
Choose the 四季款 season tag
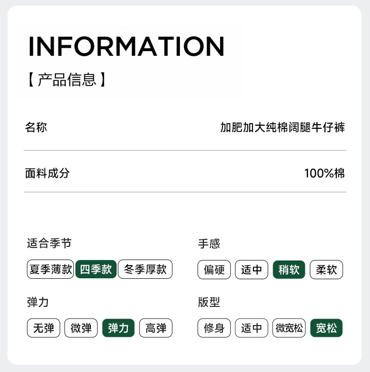point(96,269)
